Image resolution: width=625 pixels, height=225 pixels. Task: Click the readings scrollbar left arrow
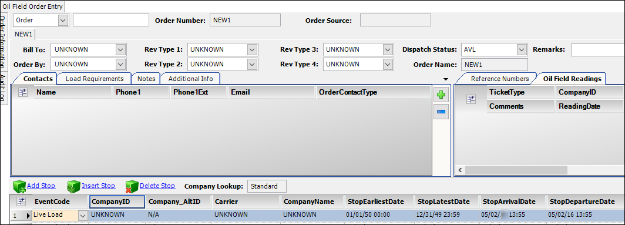(x=460, y=170)
